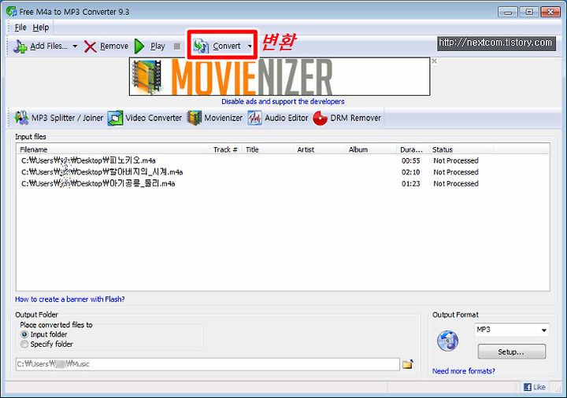This screenshot has height=398, width=567.
Task: Click the 00:55 duration value
Action: [x=411, y=160]
